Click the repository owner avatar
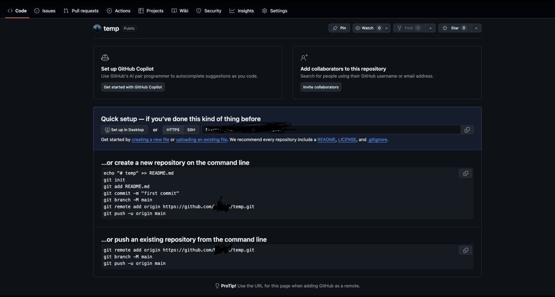 (x=97, y=28)
